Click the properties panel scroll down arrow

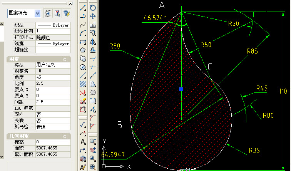[x=2, y=157]
